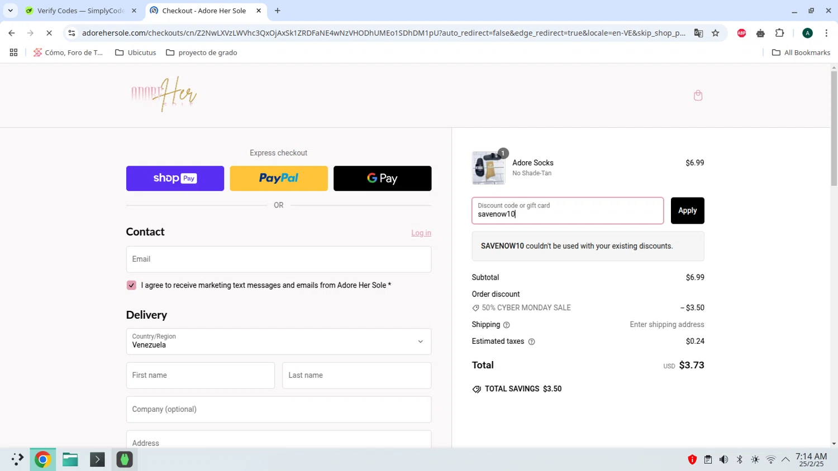Stop page loading with X button
This screenshot has width=838, height=471.
pyautogui.click(x=49, y=33)
